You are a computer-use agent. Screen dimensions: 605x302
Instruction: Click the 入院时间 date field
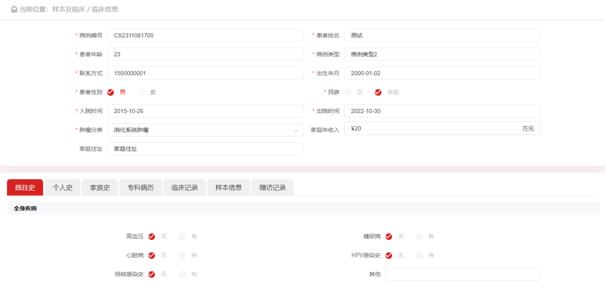[x=205, y=111]
